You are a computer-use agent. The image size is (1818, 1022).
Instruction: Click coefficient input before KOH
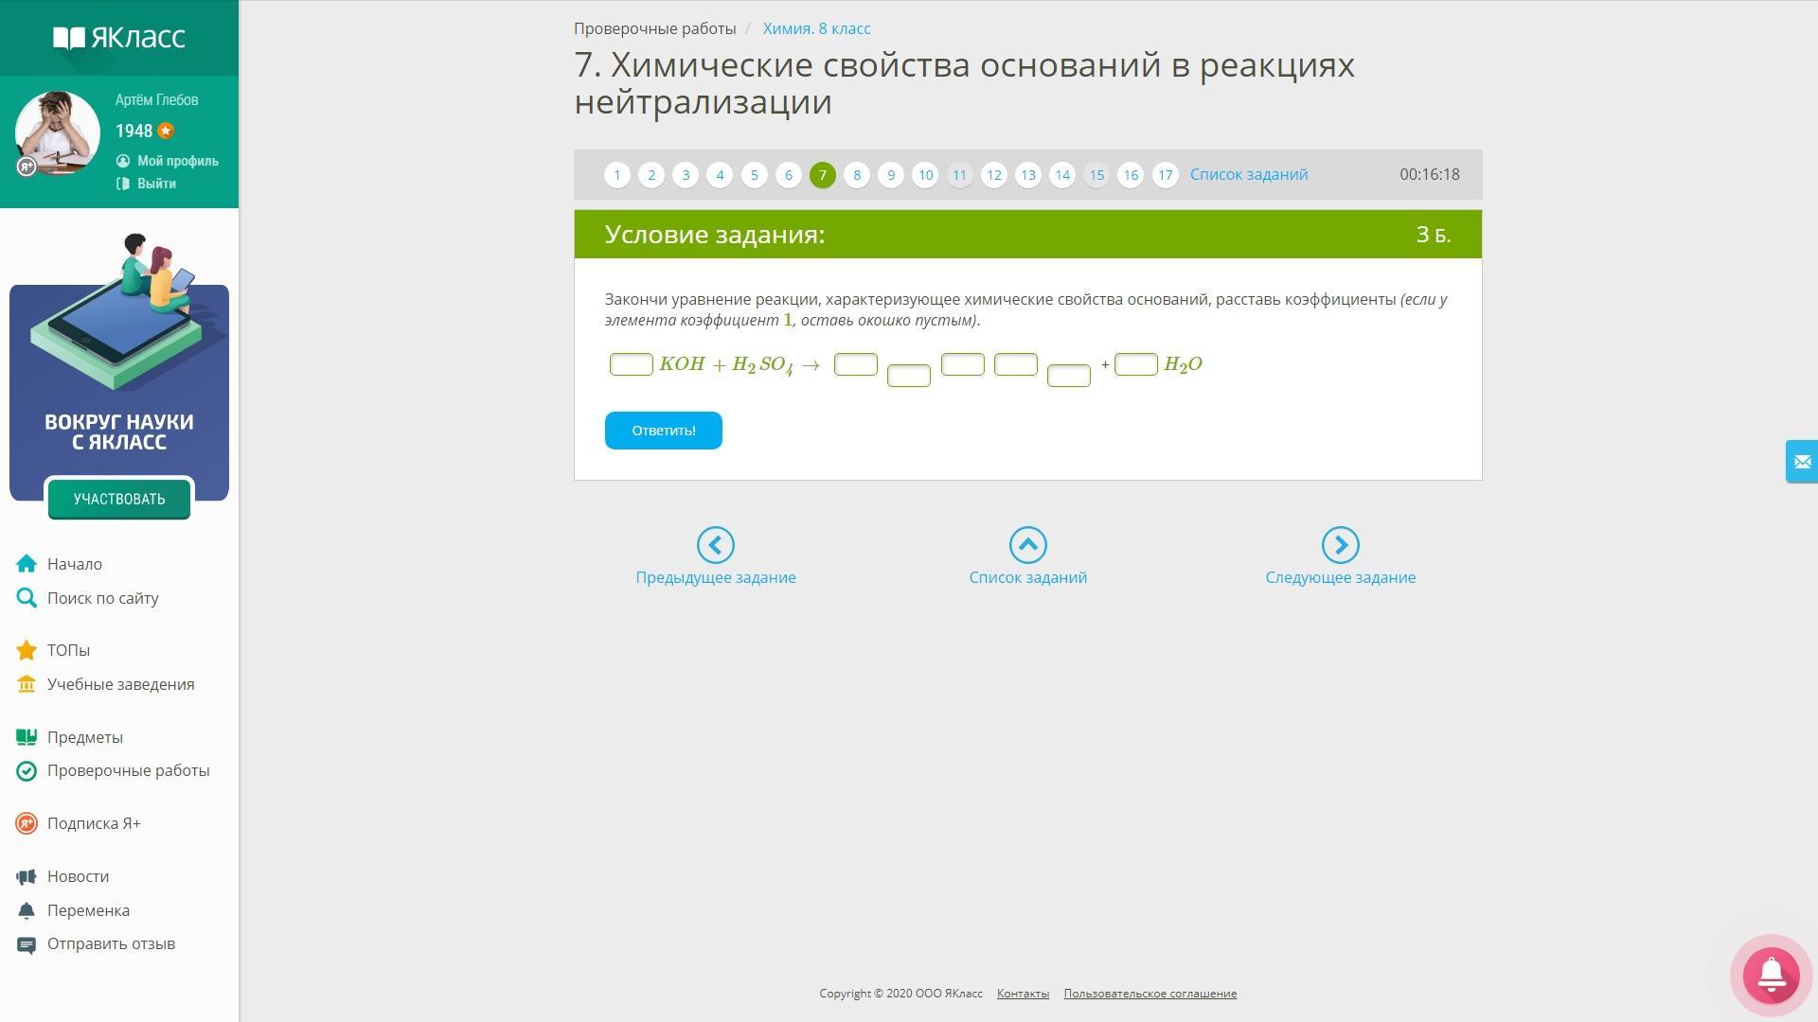631,364
